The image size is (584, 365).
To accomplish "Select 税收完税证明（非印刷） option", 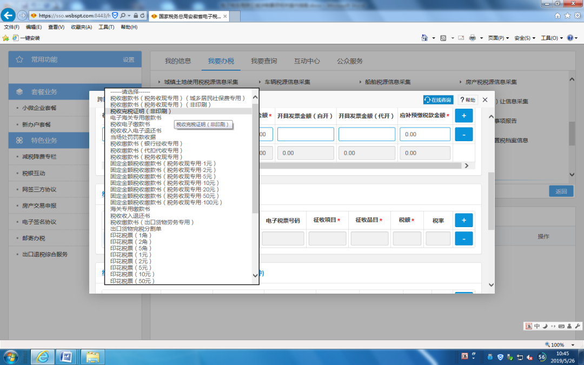I will click(x=179, y=111).
